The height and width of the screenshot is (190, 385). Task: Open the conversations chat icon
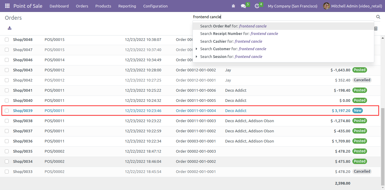tap(243, 6)
